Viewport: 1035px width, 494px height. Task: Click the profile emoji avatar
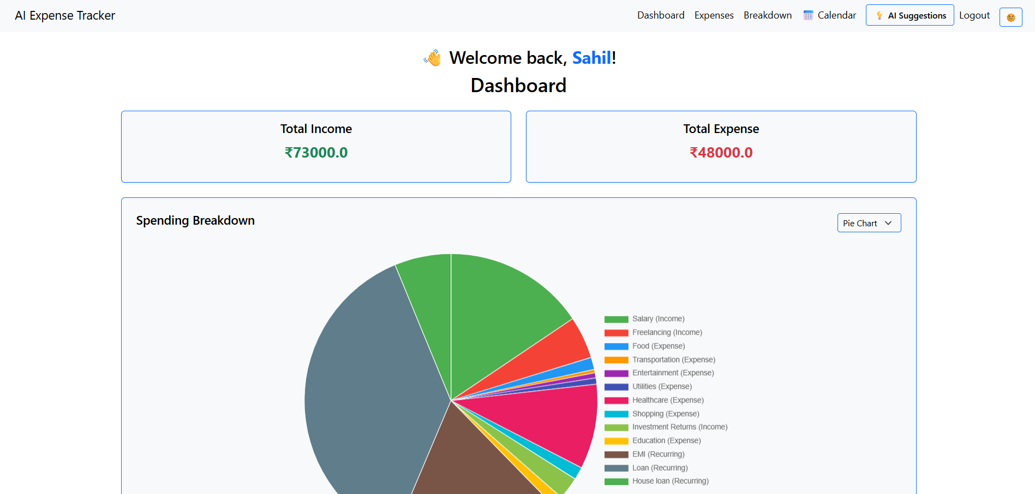click(x=1010, y=17)
